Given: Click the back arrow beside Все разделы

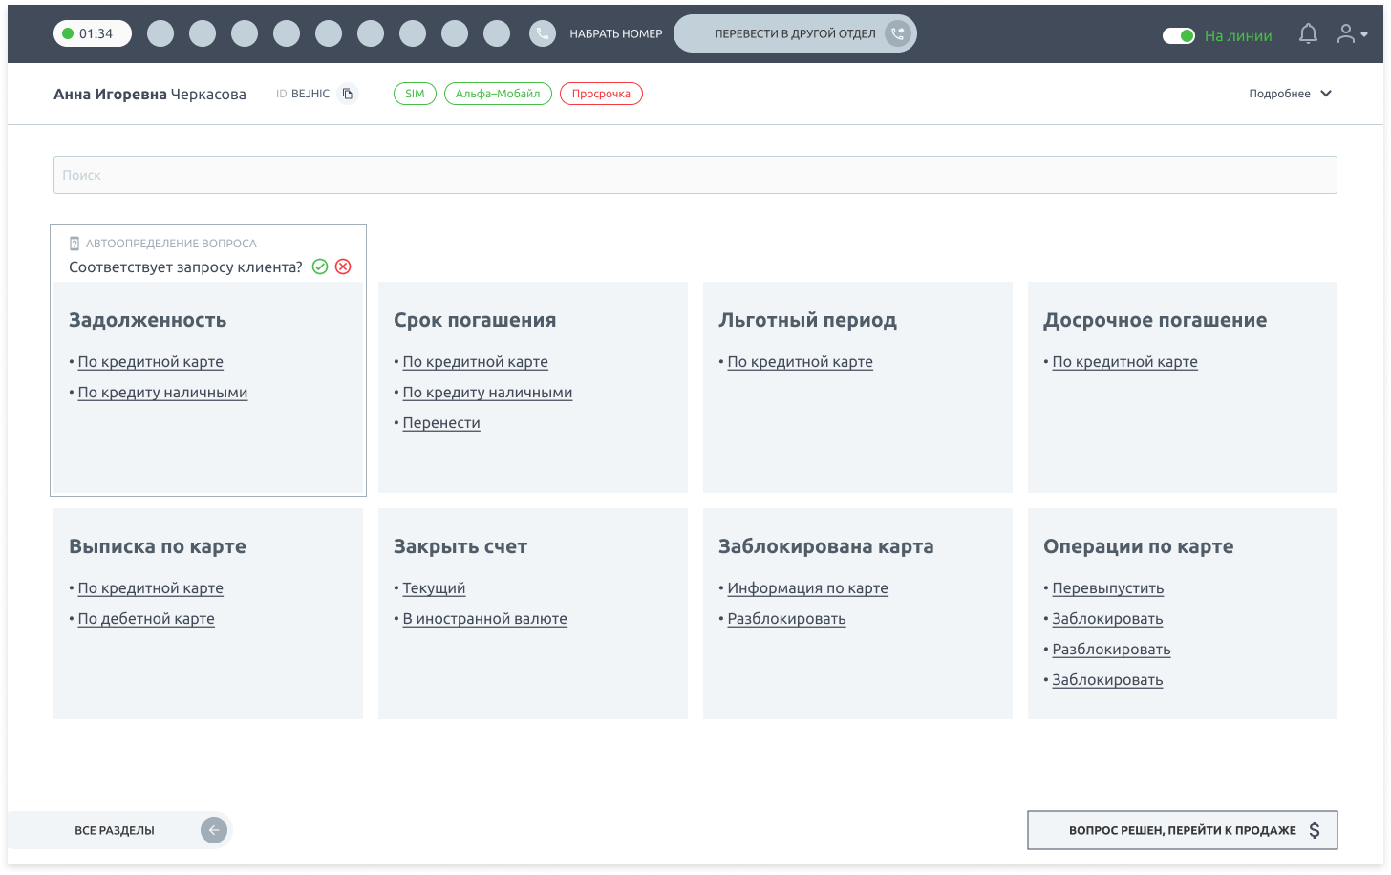Looking at the screenshot, I should (x=214, y=830).
